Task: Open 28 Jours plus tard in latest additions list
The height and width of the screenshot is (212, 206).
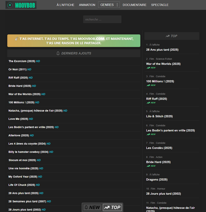Action: [x=25, y=210]
